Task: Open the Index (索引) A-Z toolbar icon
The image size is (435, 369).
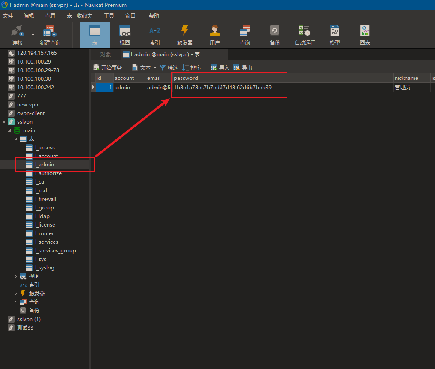Action: 154,32
